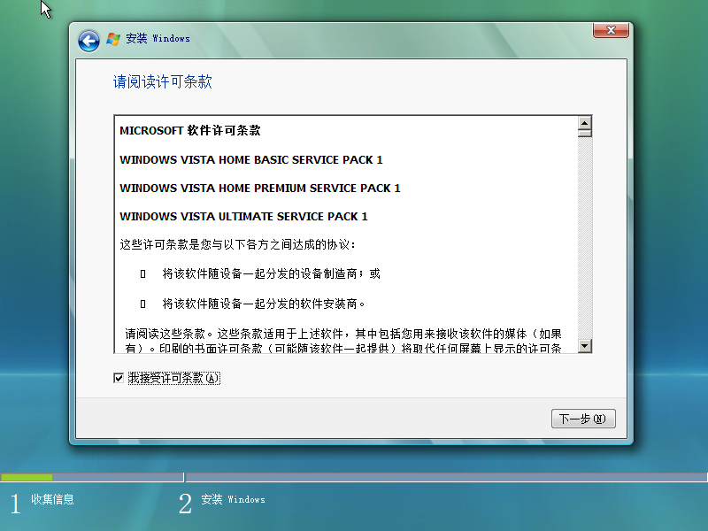Click WINDOWS VISTA HOME PREMIUM SERVICE PACK 1 text

tap(260, 189)
